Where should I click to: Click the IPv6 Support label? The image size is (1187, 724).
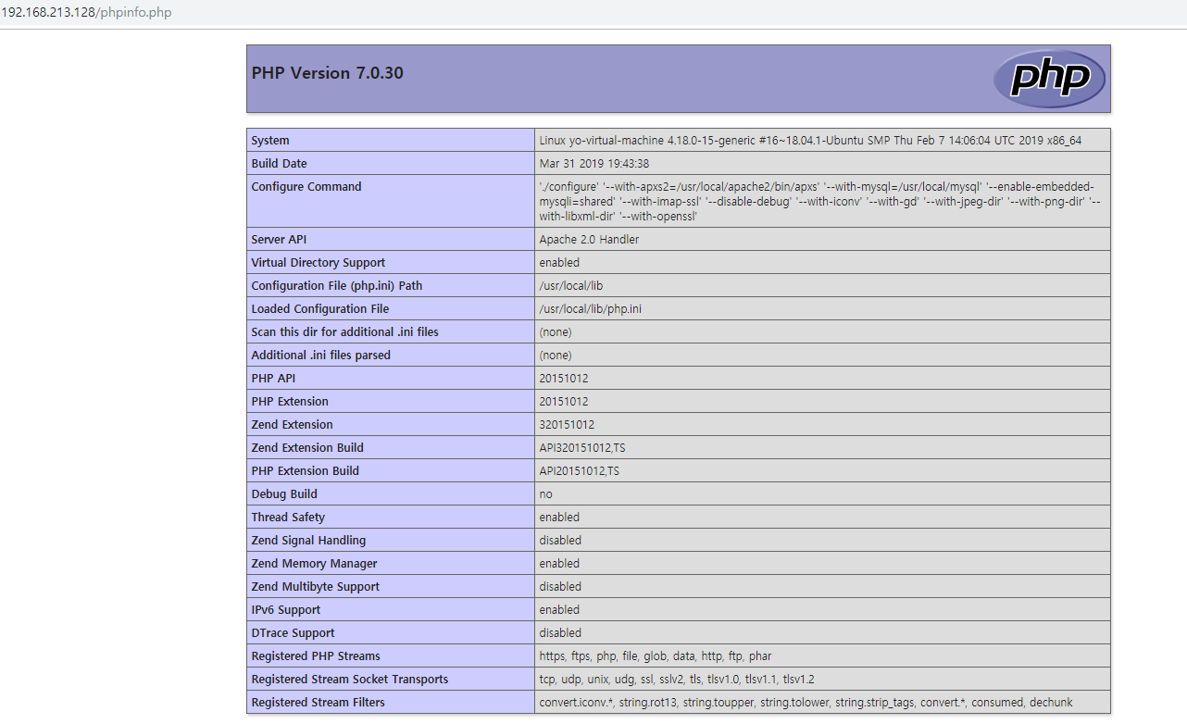coord(286,610)
